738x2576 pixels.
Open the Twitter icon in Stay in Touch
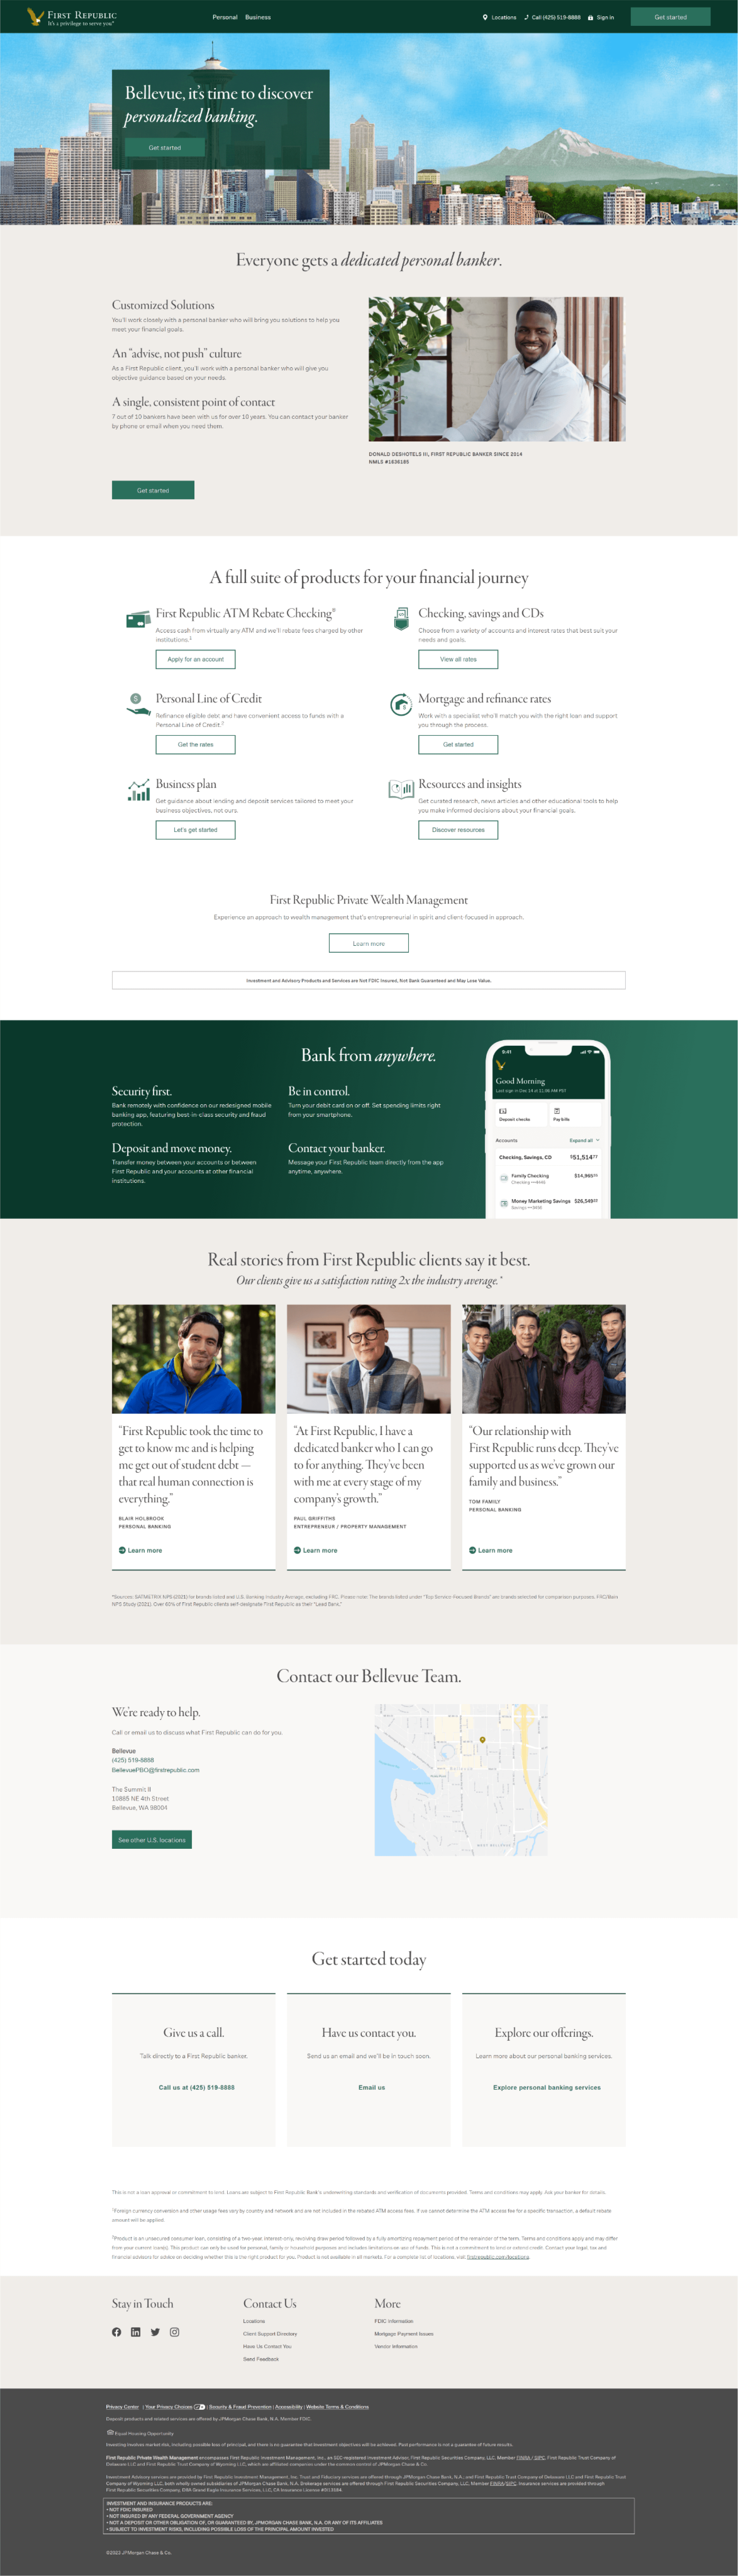[x=155, y=2332]
